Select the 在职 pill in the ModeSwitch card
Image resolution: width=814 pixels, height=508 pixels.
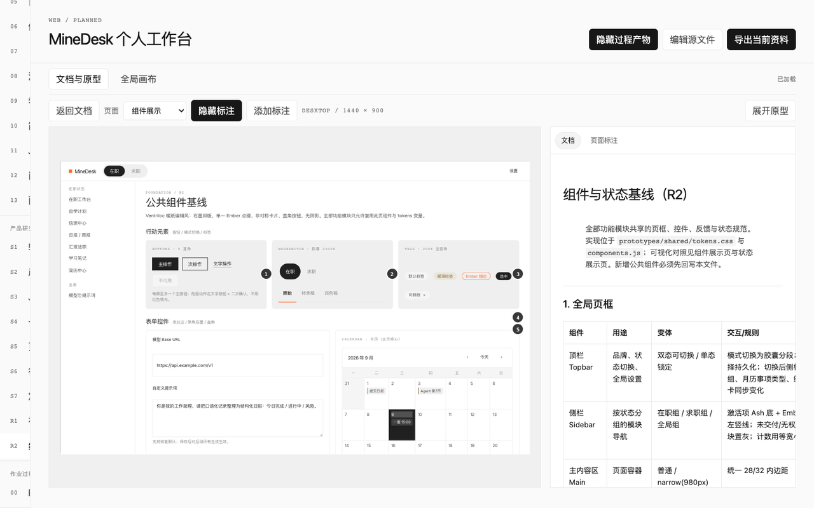coord(290,271)
